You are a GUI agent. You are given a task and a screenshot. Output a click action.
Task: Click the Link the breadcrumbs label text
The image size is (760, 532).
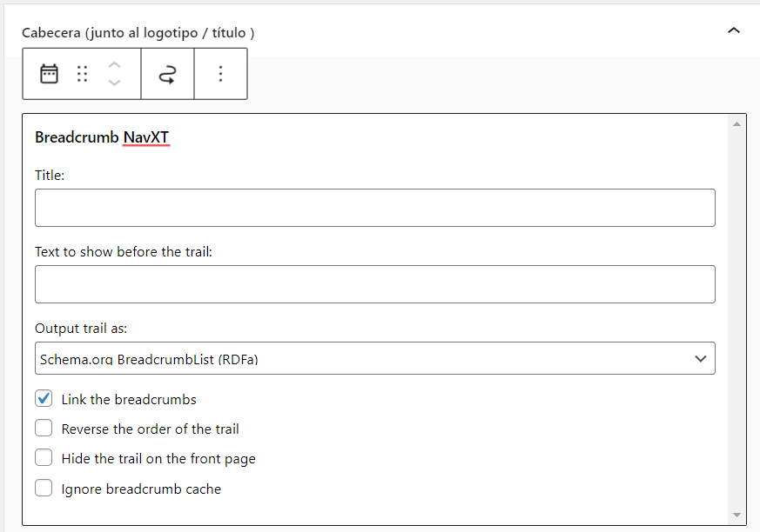[129, 399]
